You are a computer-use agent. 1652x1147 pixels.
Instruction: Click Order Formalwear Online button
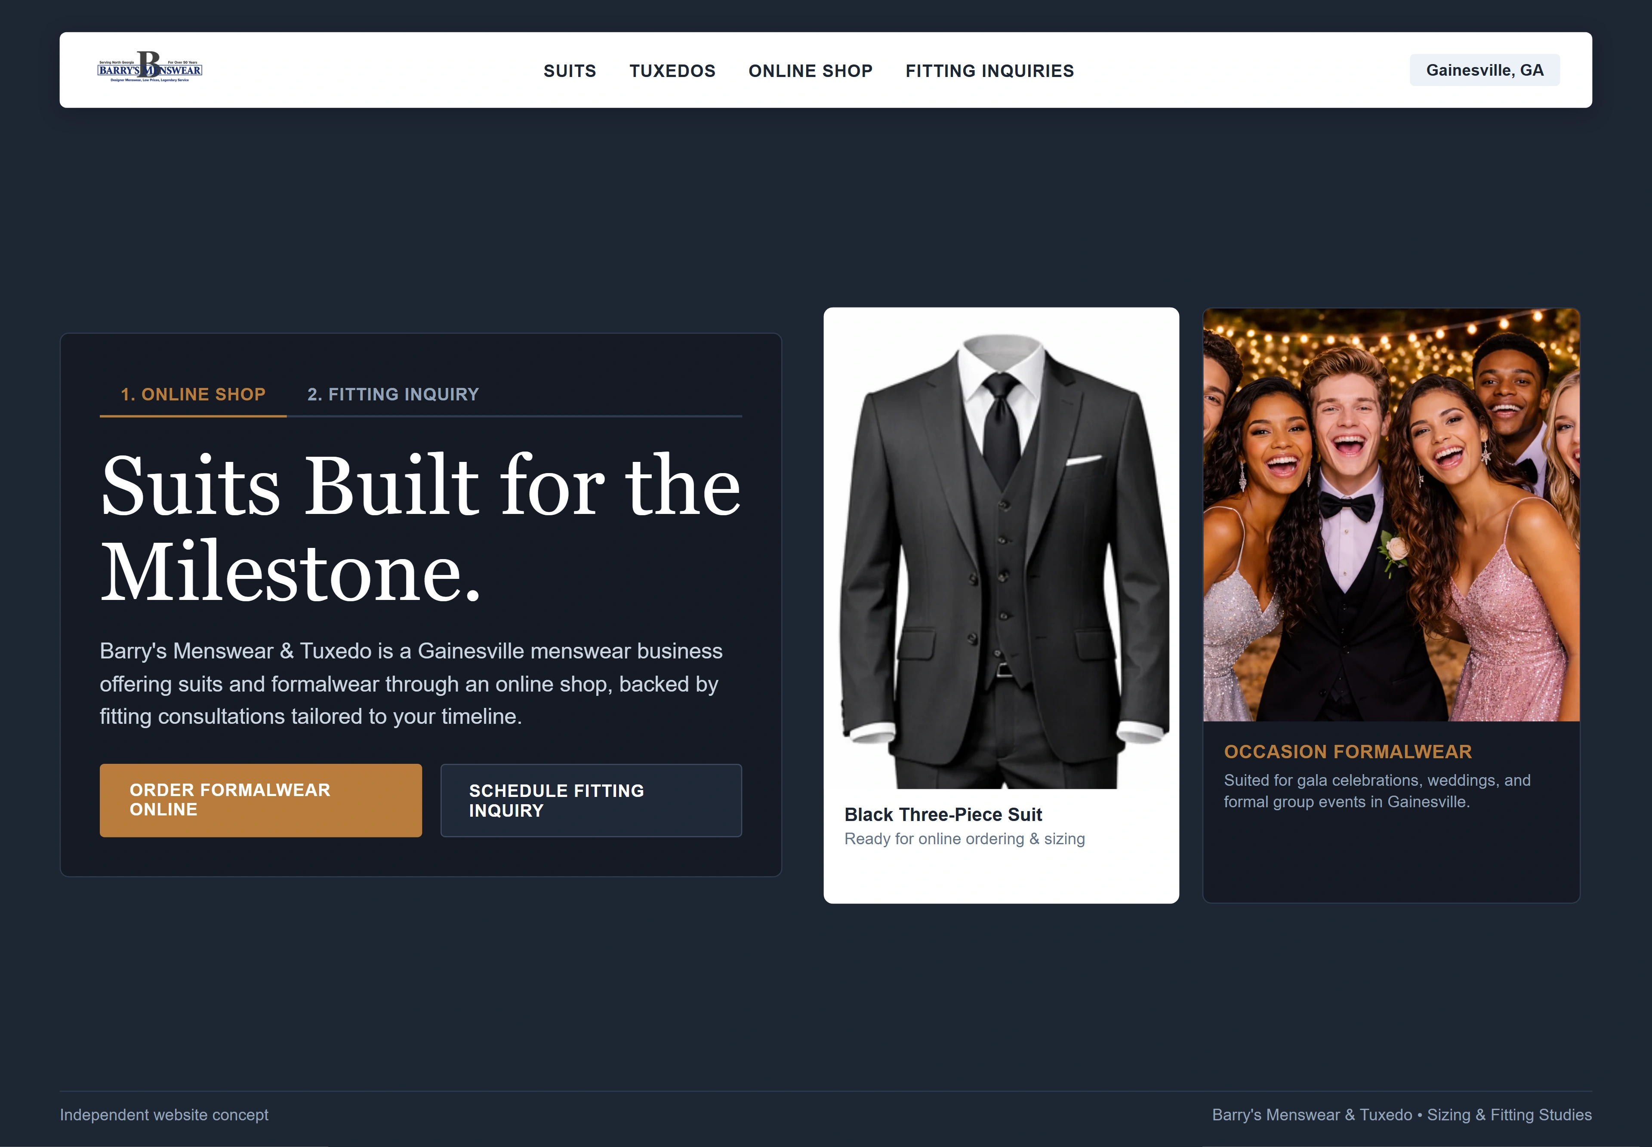pyautogui.click(x=260, y=800)
